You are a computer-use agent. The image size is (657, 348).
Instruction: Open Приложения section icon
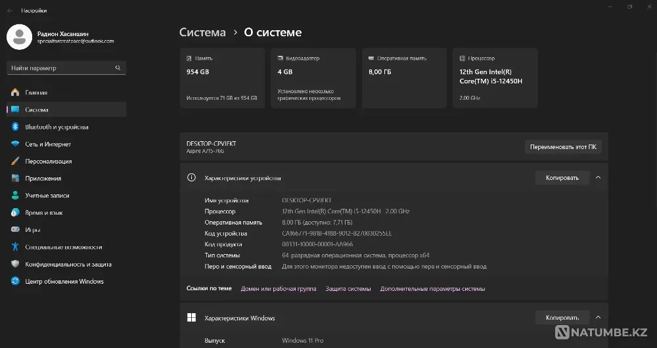(x=15, y=178)
